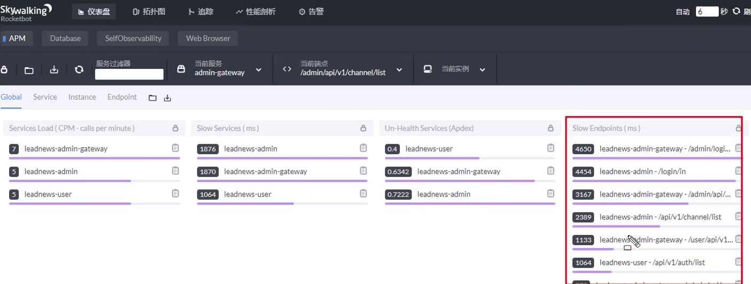Select the Global sub-tab
This screenshot has width=751, height=284.
(x=11, y=97)
